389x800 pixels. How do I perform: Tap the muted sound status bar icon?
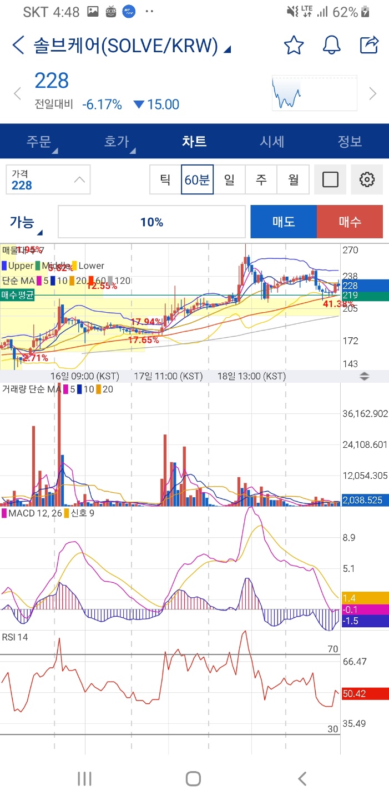coord(292,12)
